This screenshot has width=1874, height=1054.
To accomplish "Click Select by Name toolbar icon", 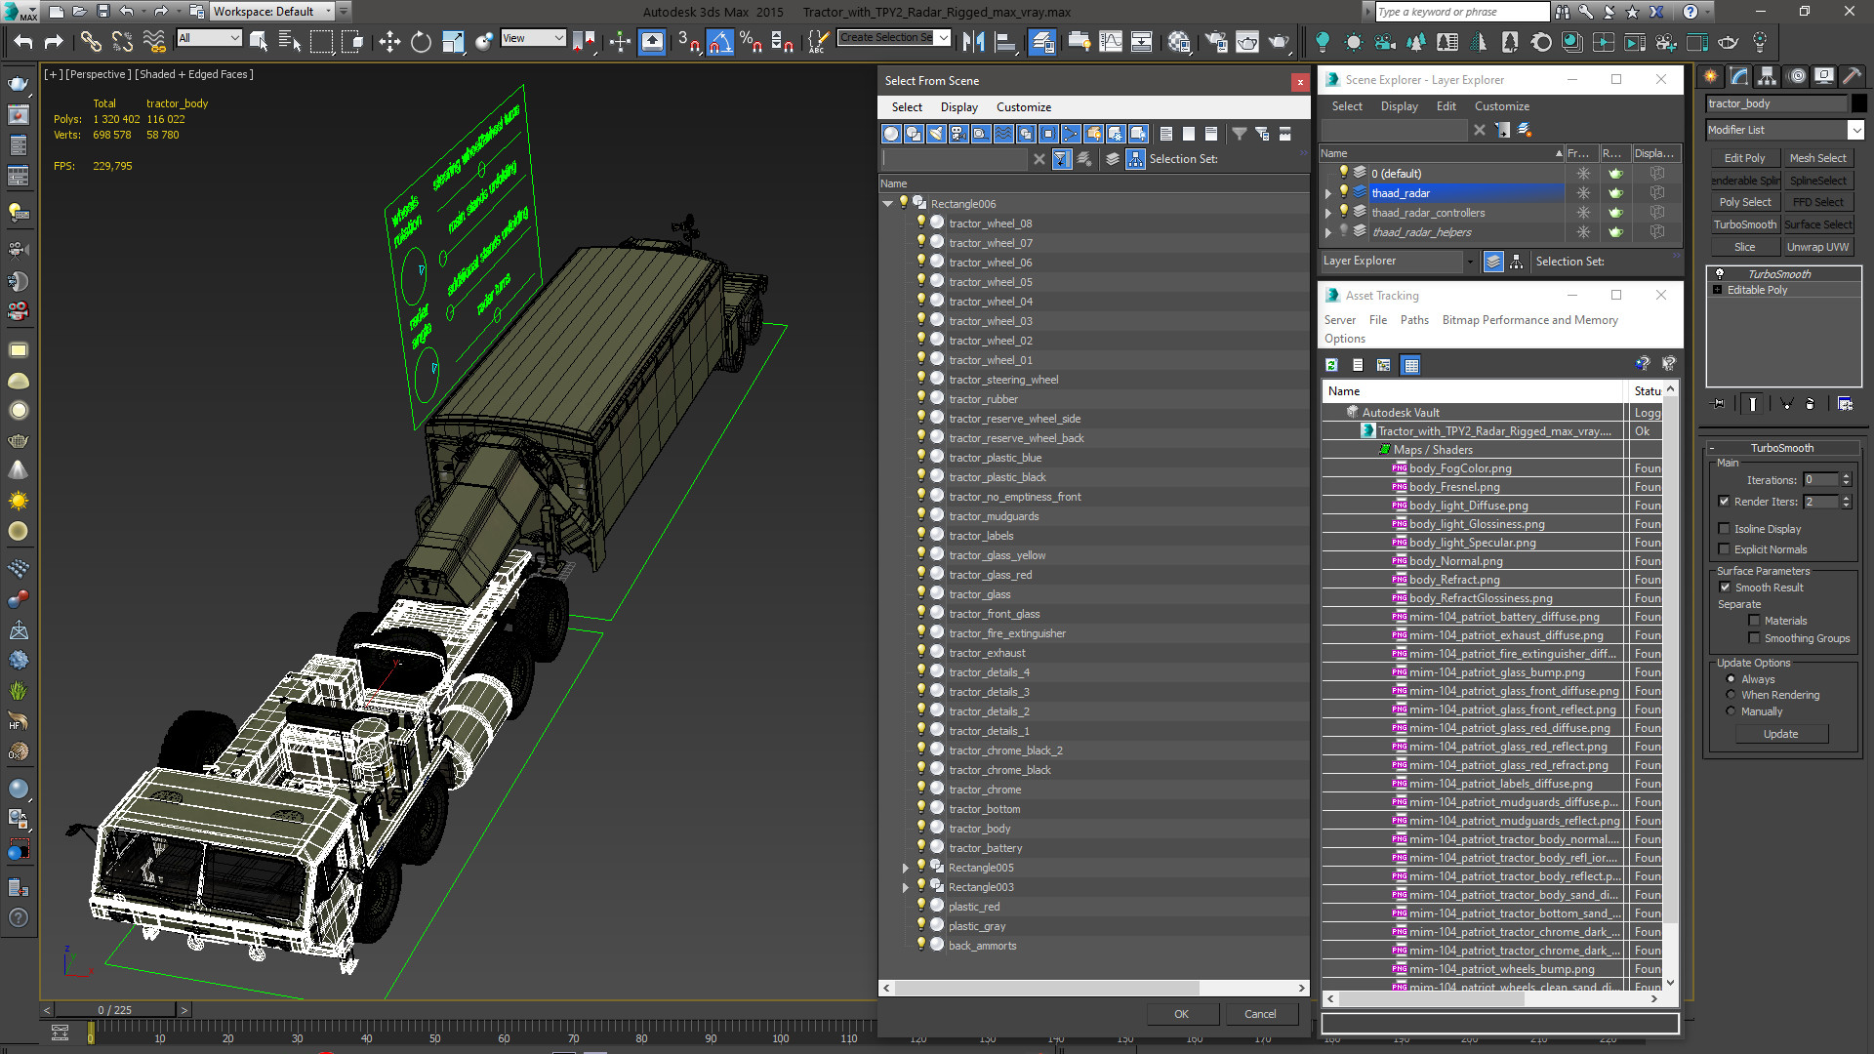I will coord(290,42).
